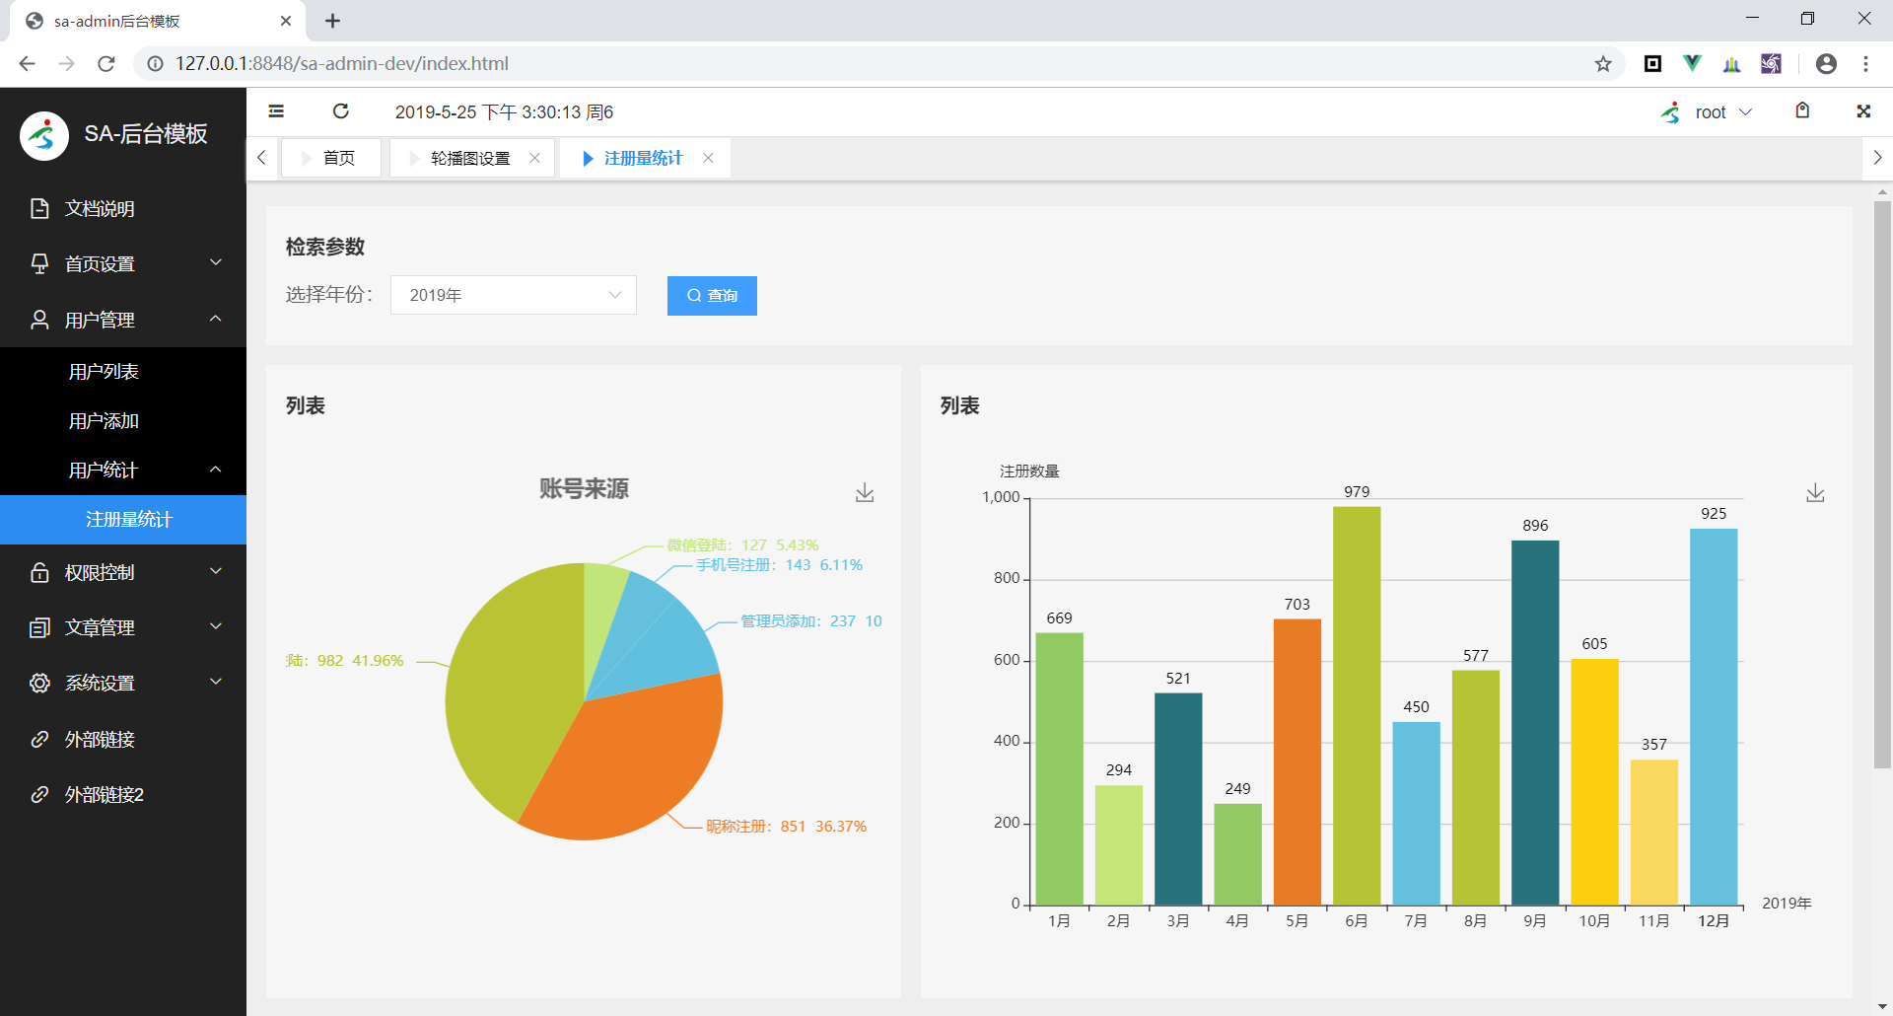Go back in the browser

(x=27, y=64)
